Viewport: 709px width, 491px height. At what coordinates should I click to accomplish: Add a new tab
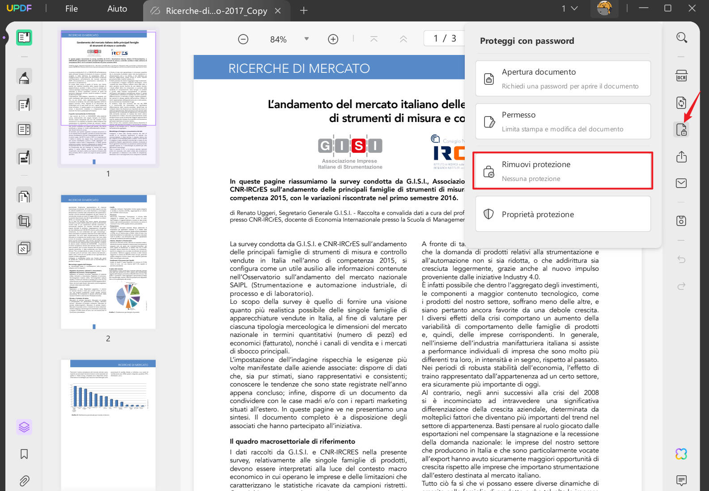pos(304,10)
